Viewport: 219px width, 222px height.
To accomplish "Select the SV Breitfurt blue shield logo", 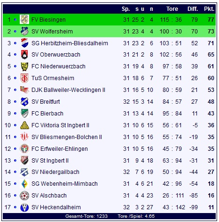I will point(24,102).
